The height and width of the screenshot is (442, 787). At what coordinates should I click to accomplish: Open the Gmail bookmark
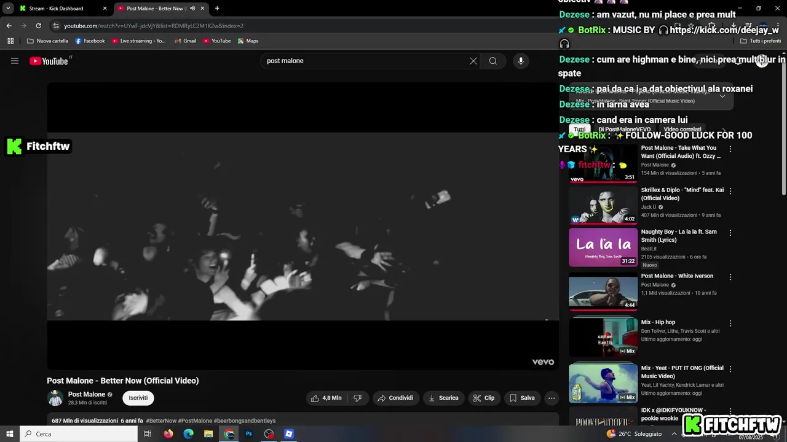click(x=185, y=41)
